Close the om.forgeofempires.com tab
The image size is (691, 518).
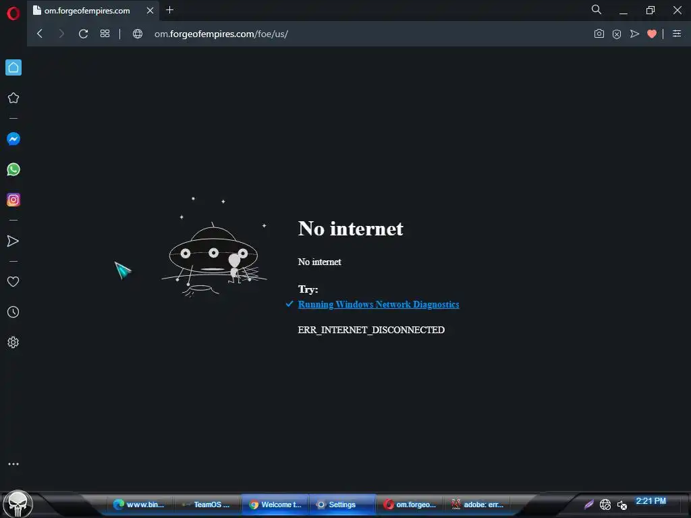tap(150, 10)
